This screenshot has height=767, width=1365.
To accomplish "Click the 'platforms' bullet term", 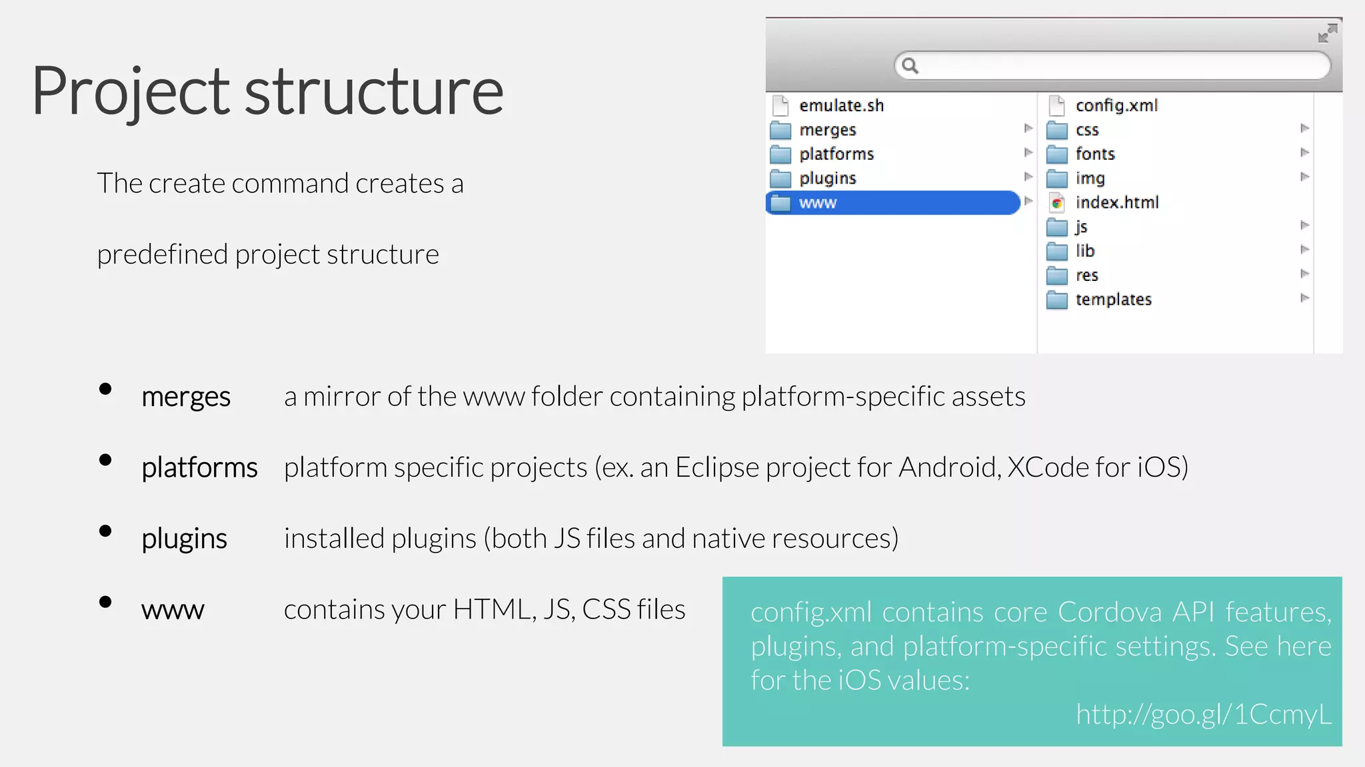I will click(199, 467).
